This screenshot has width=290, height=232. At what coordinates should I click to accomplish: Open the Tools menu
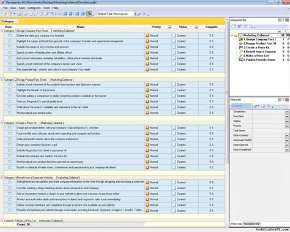46,8
